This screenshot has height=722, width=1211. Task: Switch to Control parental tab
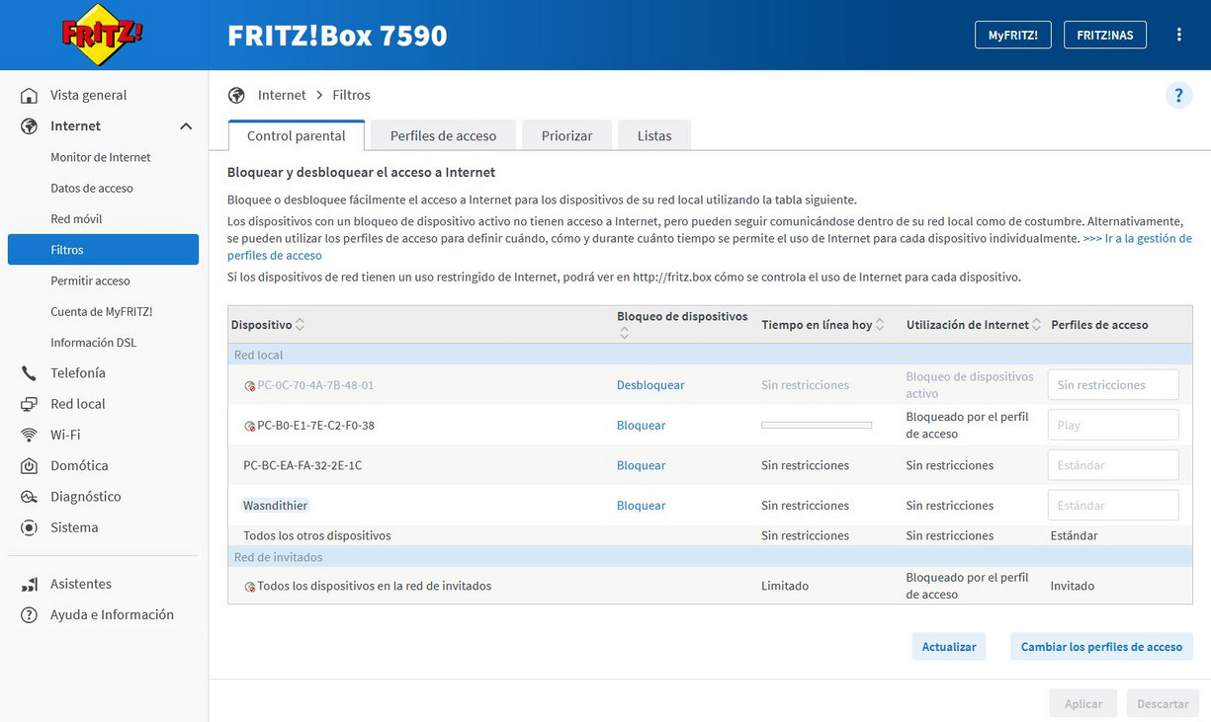[297, 135]
